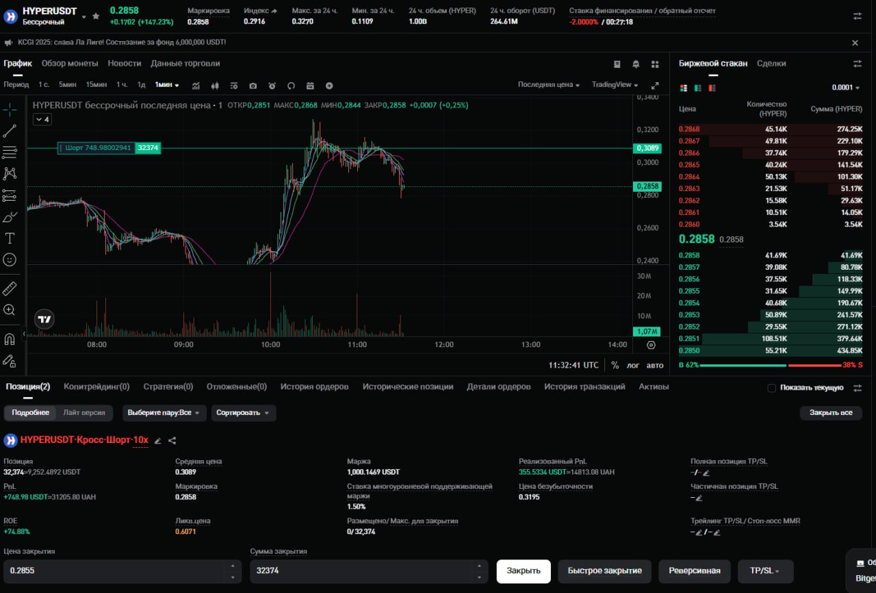Viewport: 876px width, 593px height.
Task: Open top-right header settings sliders icon
Action: coord(858,16)
